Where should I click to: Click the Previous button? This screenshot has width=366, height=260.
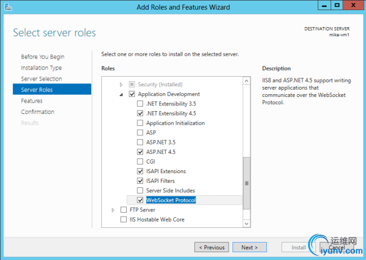212,247
